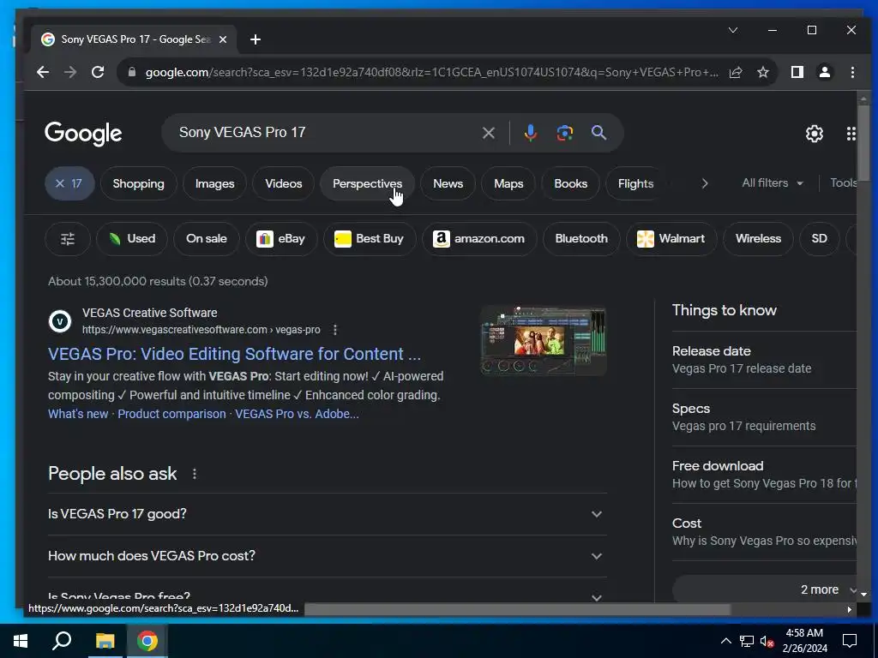This screenshot has height=658, width=878.
Task: Open Chrome profile avatar icon
Action: coord(825,72)
